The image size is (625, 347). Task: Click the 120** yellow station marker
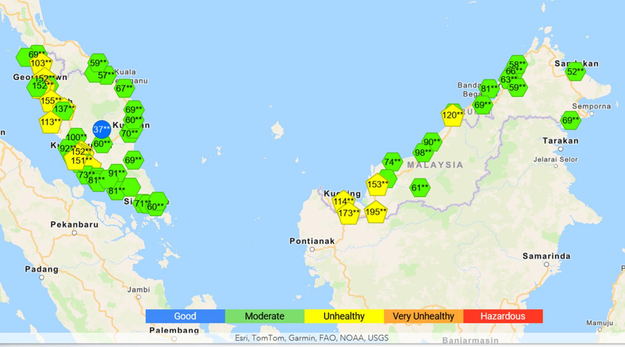click(452, 115)
